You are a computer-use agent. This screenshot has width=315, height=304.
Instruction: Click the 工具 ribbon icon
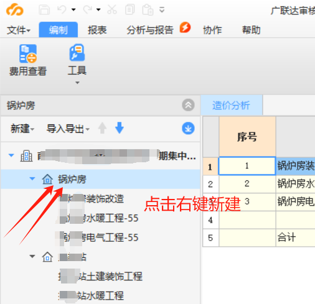77,52
